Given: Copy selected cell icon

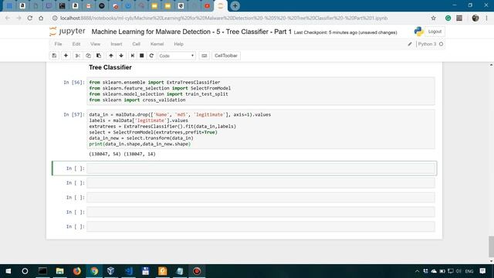Looking at the screenshot, I should [x=88, y=56].
